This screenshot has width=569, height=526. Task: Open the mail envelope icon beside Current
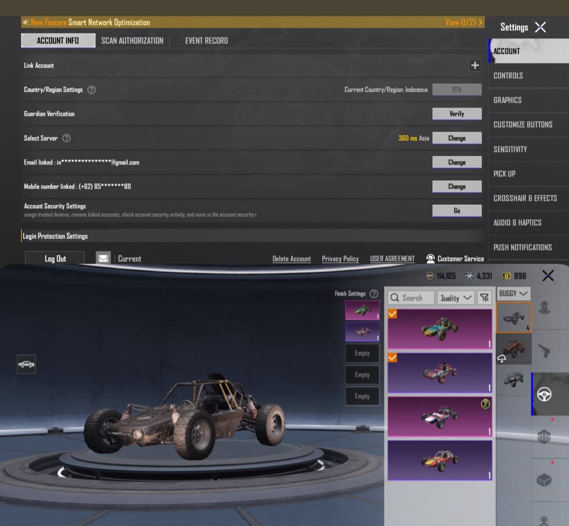click(x=103, y=258)
